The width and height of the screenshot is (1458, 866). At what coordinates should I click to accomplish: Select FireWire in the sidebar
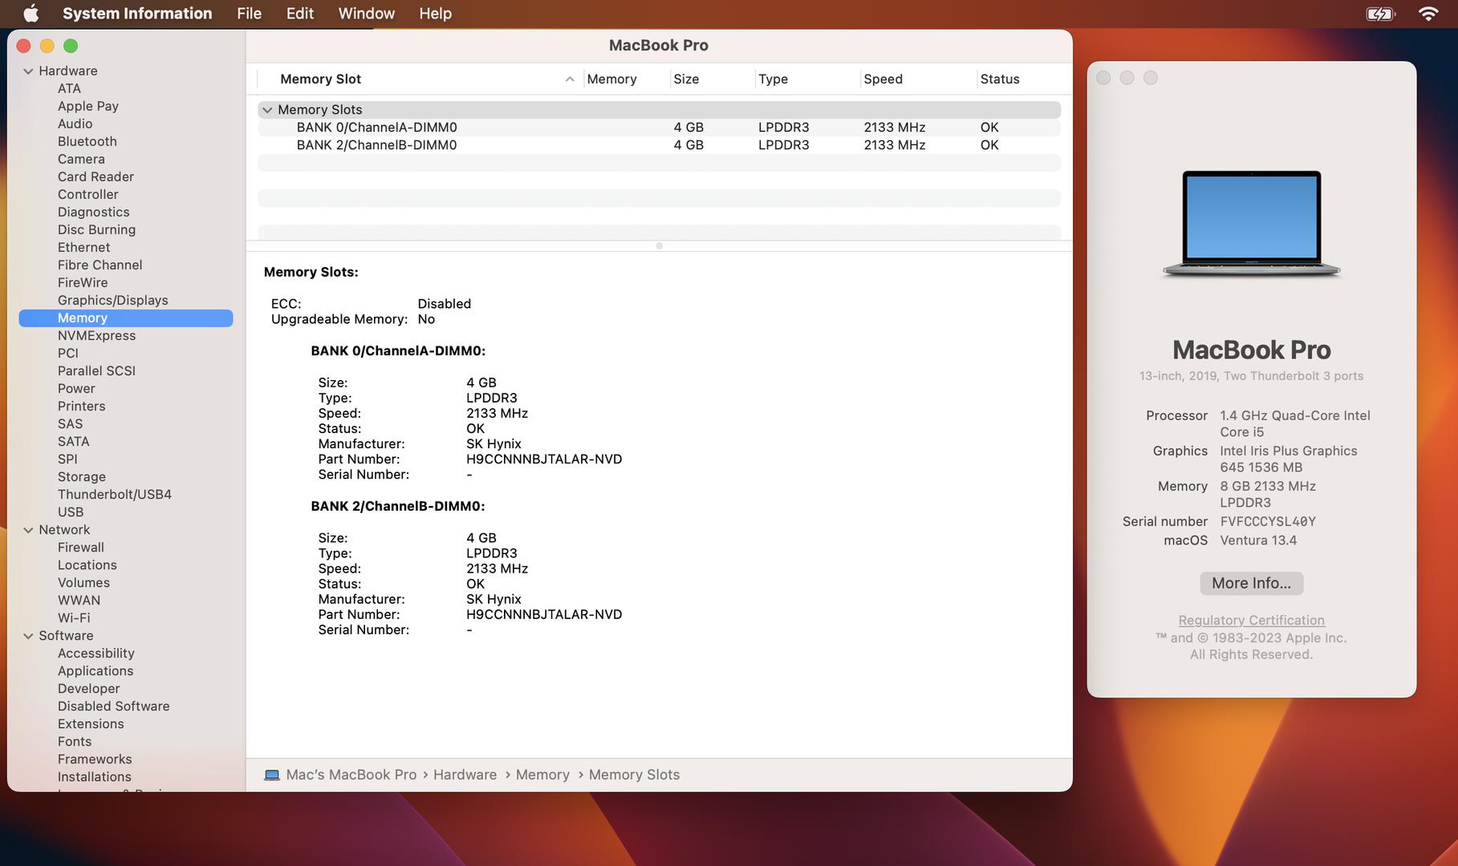point(83,282)
